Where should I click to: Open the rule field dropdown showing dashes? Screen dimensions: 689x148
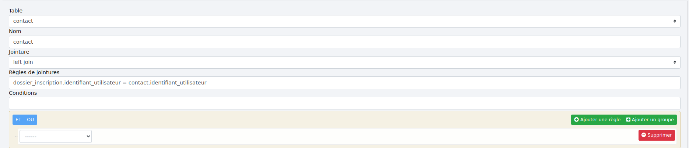(56, 137)
